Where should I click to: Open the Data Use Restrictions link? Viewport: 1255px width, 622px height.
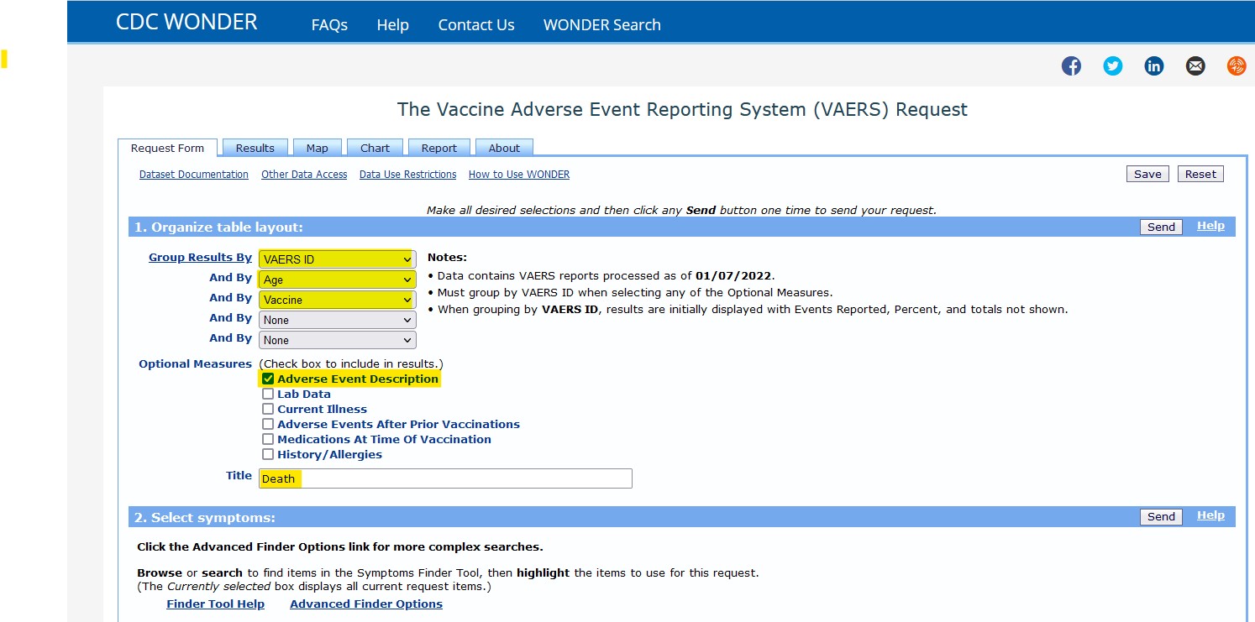point(407,175)
